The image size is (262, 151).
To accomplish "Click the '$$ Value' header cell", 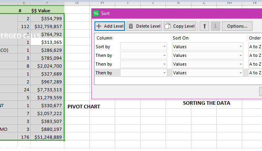I will click(x=47, y=11).
